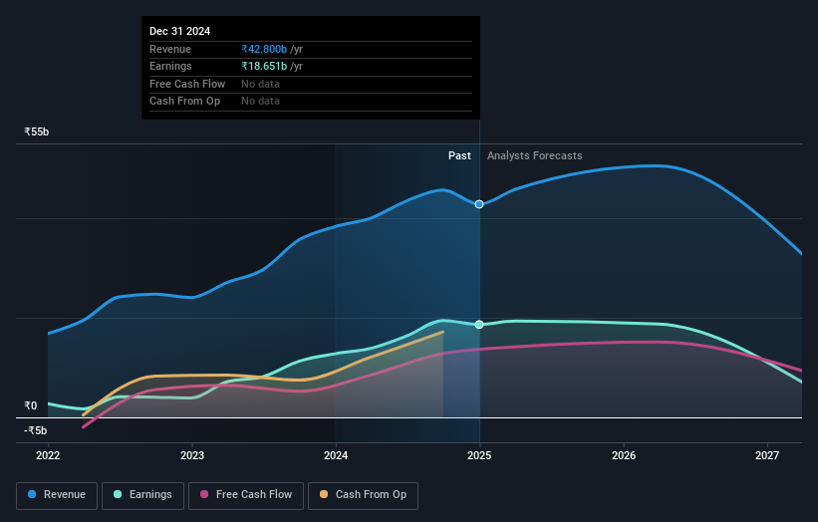
Task: Click the 2027 x-axis label
Action: 767,456
